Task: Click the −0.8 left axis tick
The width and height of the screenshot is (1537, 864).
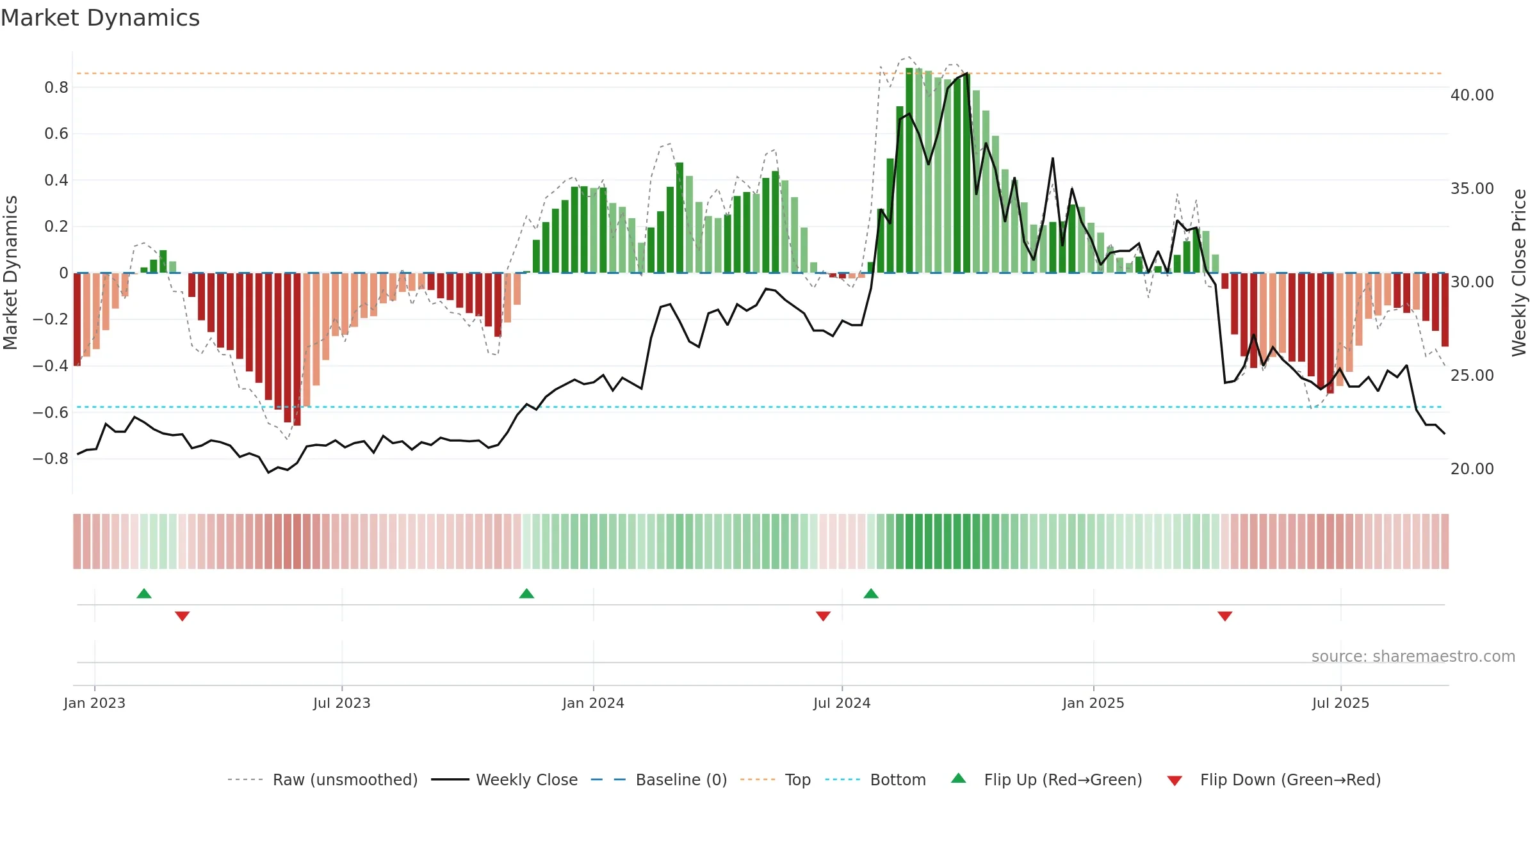Action: 51,458
